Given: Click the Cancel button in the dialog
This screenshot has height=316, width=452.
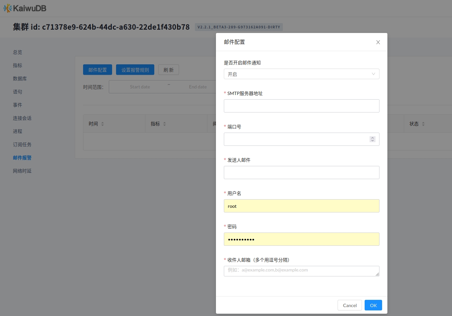Looking at the screenshot, I should (349, 305).
